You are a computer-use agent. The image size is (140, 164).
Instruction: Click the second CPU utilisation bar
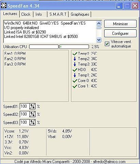pyautogui.click(x=74, y=47)
